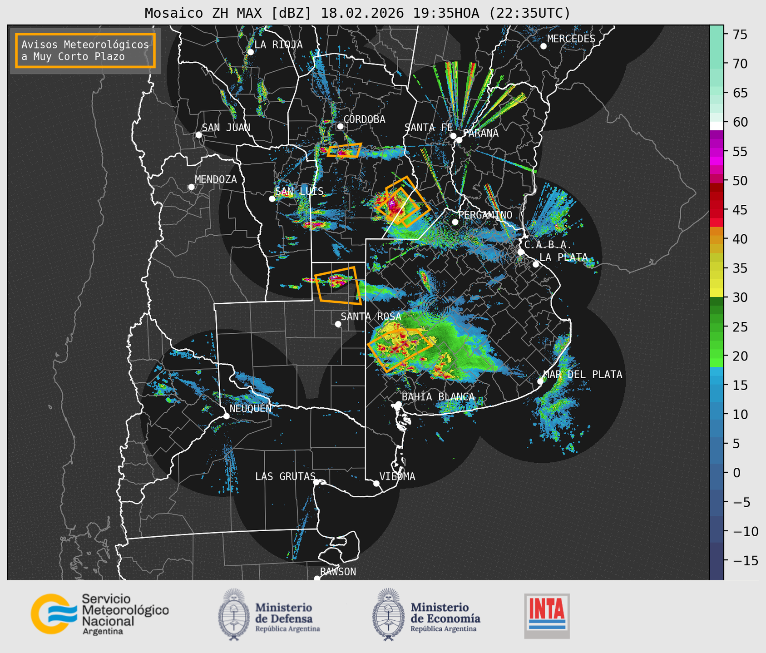Click the white dot marking Mendoza
766x653 pixels.
tap(191, 187)
